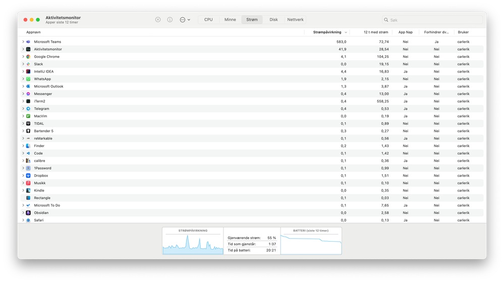
Task: Switch to the Minne tab
Action: click(230, 20)
